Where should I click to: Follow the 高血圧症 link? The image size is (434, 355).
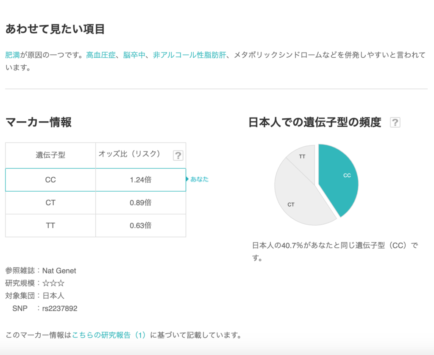(x=100, y=55)
